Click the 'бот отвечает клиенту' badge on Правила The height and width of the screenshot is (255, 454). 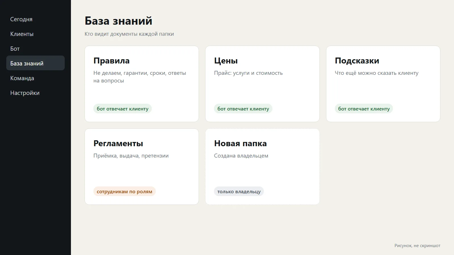click(123, 109)
